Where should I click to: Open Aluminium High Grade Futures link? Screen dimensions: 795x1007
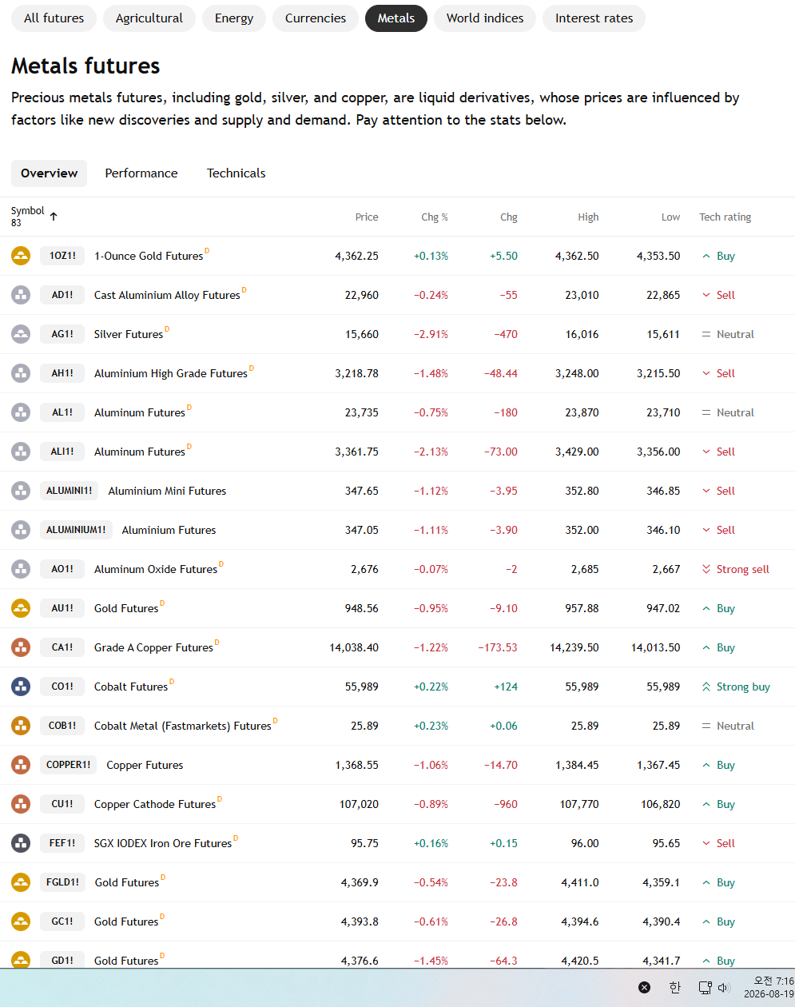[171, 374]
